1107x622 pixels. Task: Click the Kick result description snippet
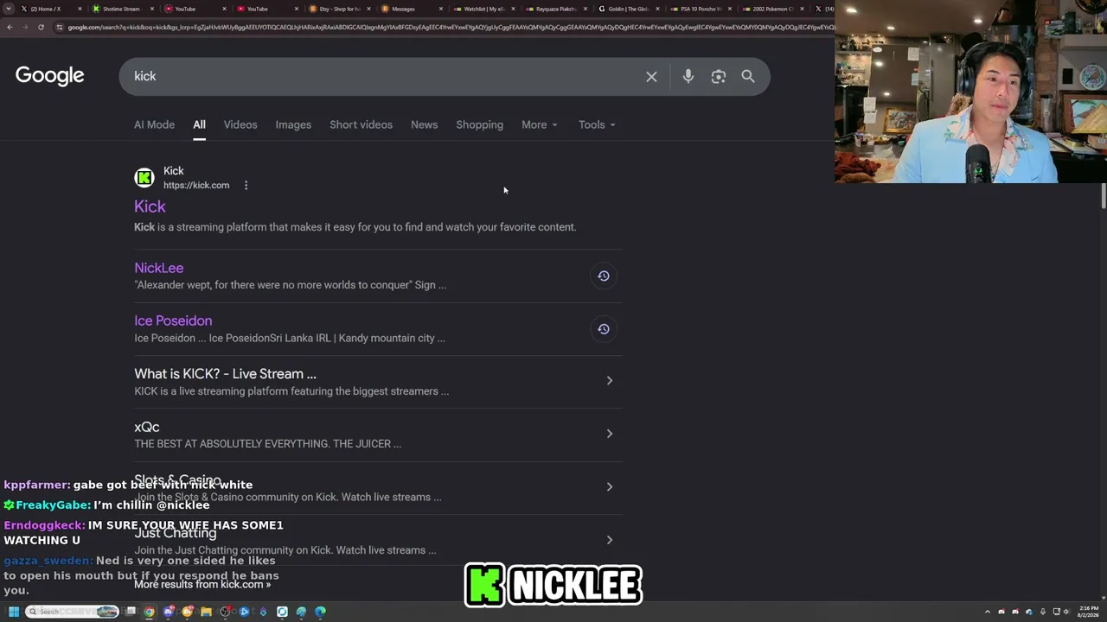click(x=355, y=227)
